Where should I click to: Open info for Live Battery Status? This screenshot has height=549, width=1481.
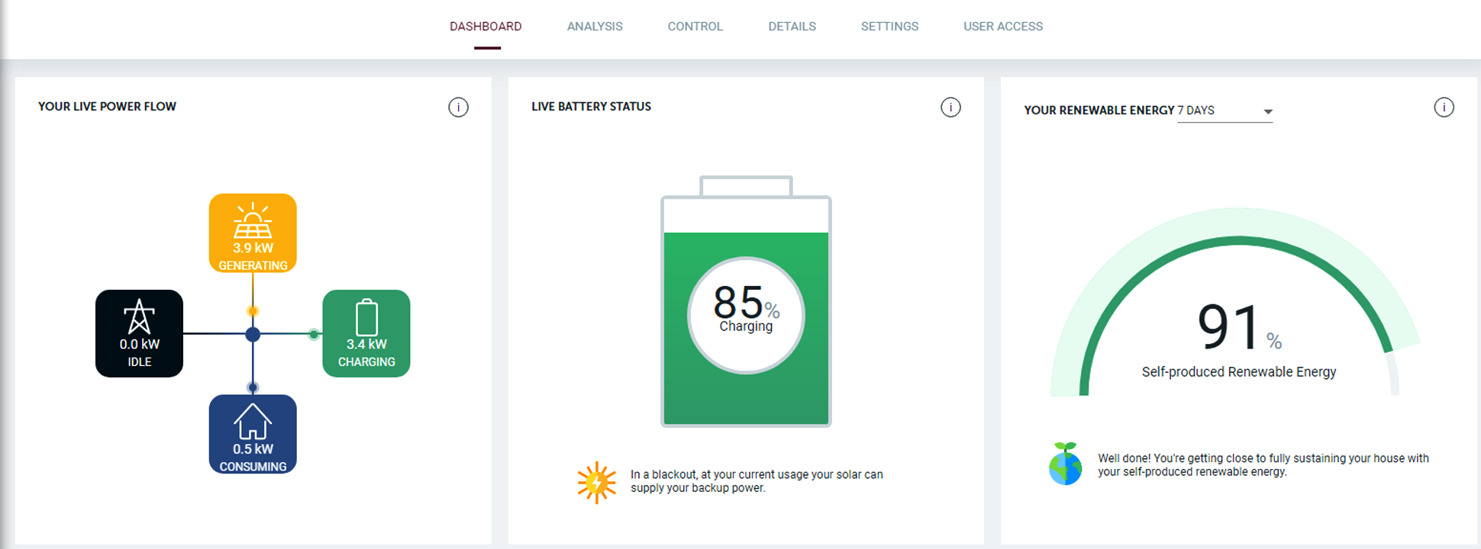point(950,108)
